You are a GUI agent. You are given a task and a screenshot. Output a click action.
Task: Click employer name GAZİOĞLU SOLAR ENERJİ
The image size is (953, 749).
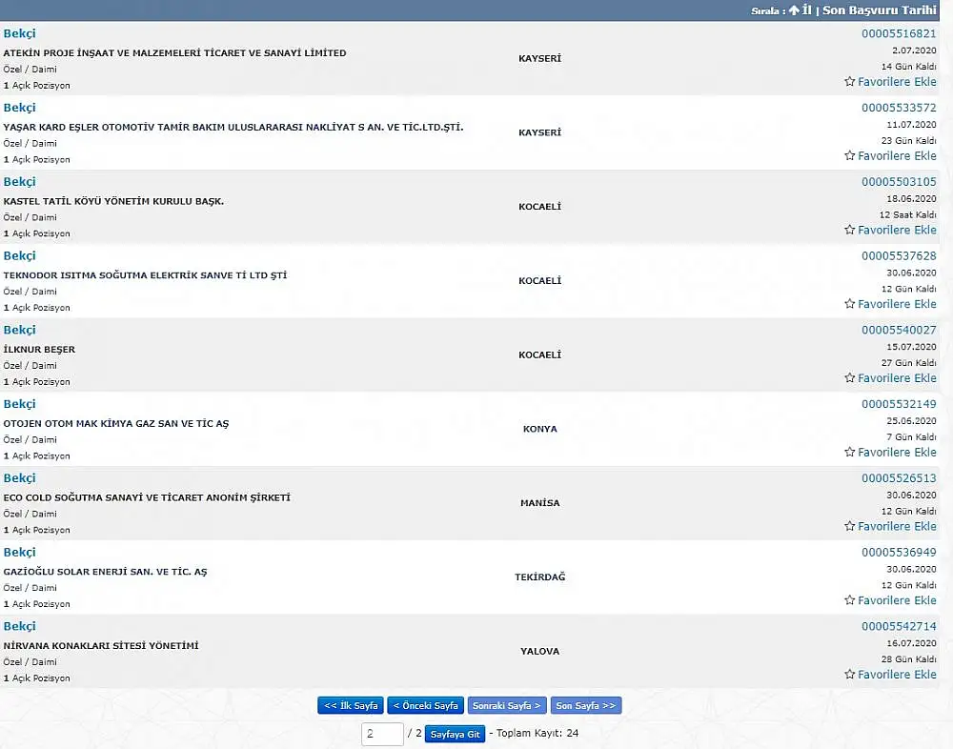(105, 572)
